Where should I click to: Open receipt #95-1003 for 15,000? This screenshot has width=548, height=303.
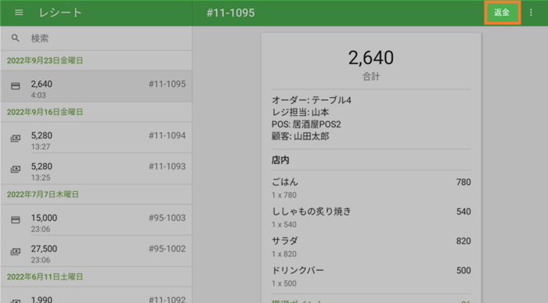(96, 220)
